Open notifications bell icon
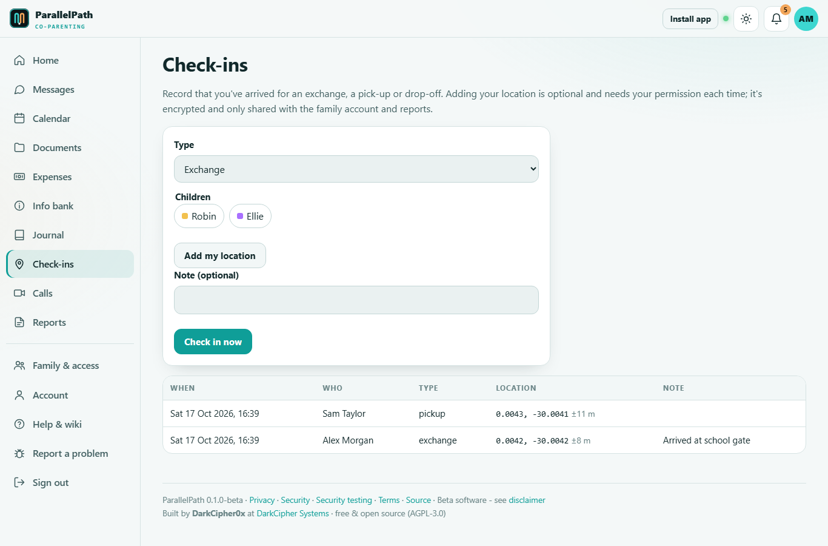Image resolution: width=828 pixels, height=546 pixels. click(x=776, y=19)
